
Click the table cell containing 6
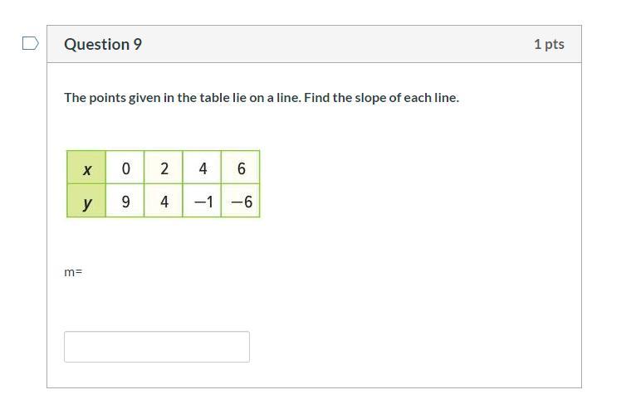(x=241, y=169)
